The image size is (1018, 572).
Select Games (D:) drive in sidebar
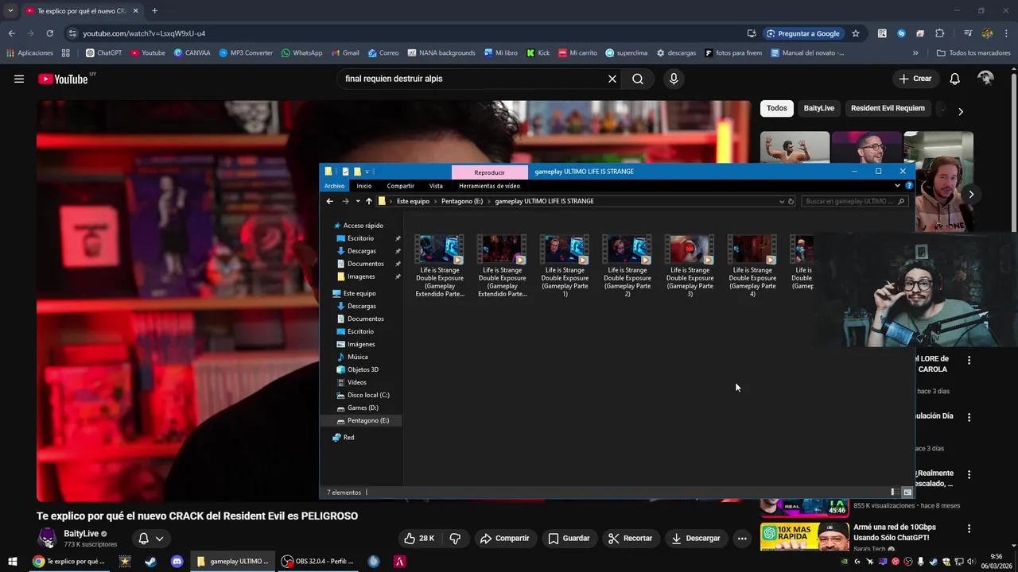coord(362,408)
